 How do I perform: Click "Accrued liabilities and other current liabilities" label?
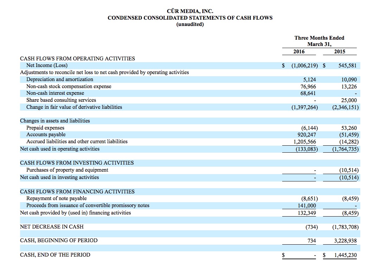coord(77,141)
